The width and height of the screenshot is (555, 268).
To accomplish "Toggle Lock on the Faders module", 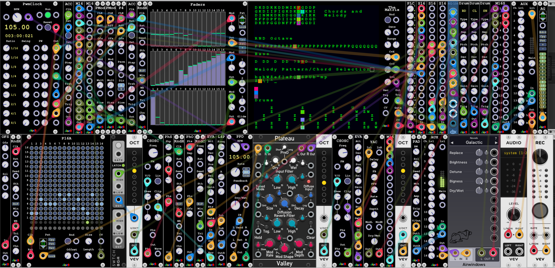I will [242, 27].
